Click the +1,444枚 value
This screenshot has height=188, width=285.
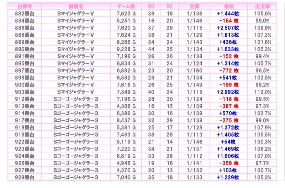pos(228,14)
